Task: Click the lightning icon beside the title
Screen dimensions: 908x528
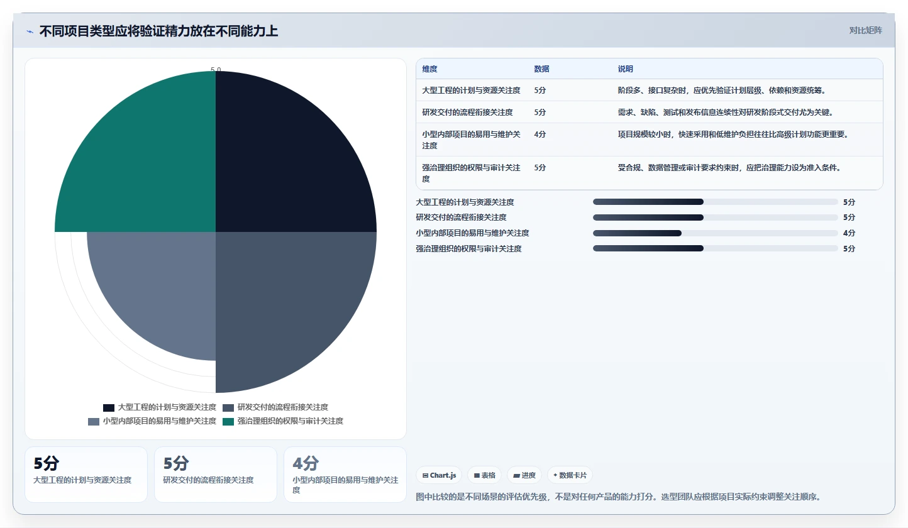Action: pyautogui.click(x=30, y=31)
